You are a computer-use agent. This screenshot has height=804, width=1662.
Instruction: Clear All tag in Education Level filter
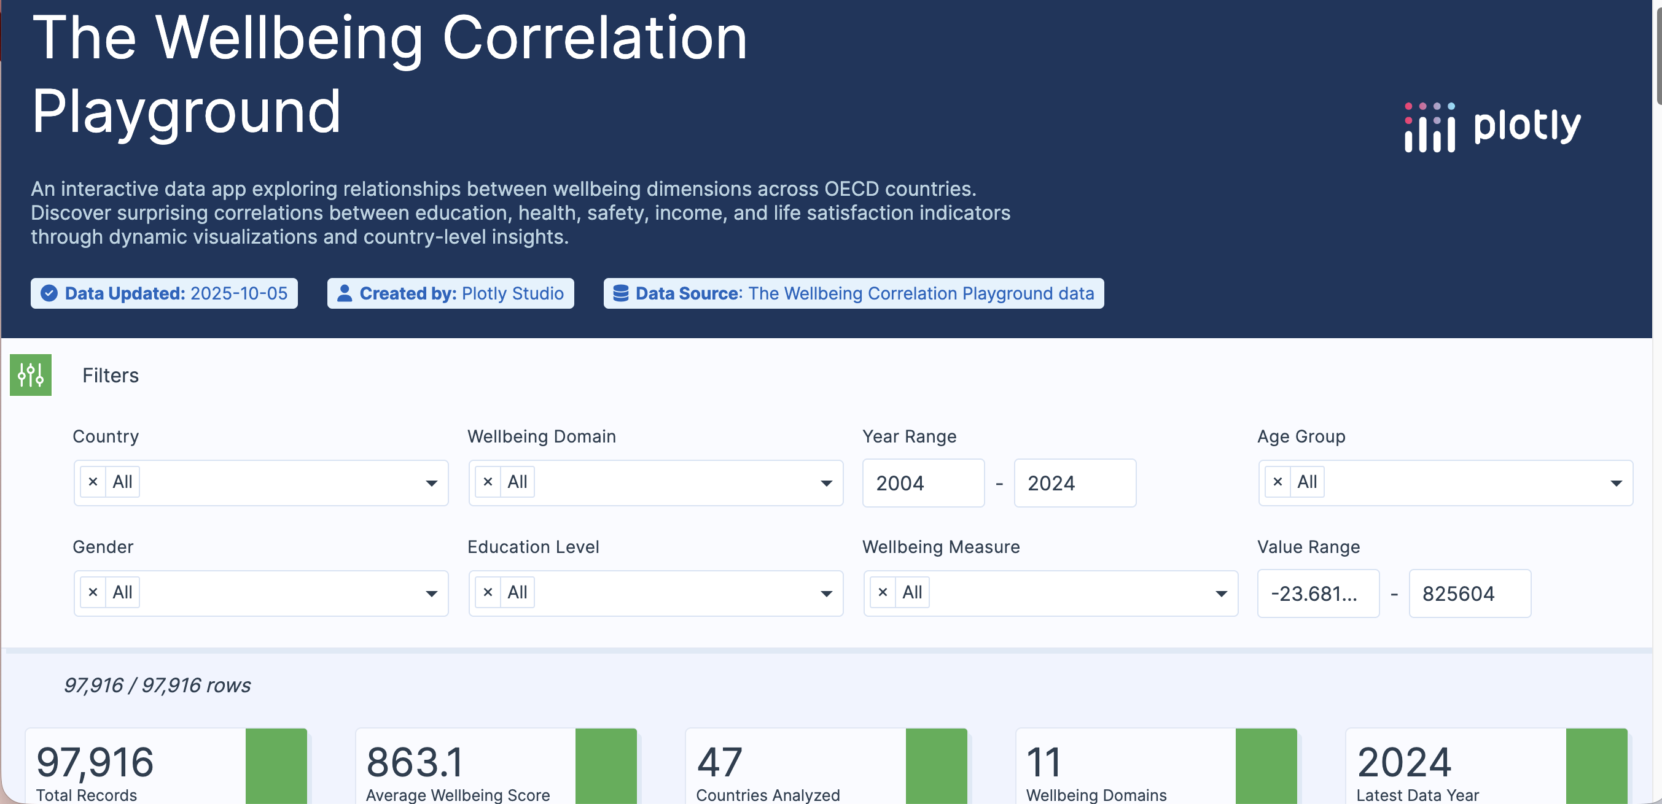[488, 592]
